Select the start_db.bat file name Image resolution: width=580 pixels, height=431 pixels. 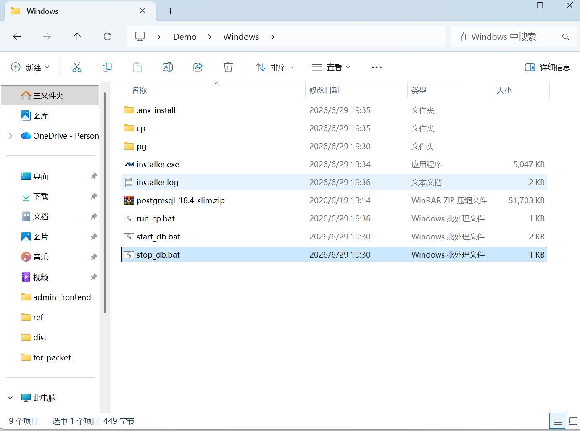tap(158, 237)
